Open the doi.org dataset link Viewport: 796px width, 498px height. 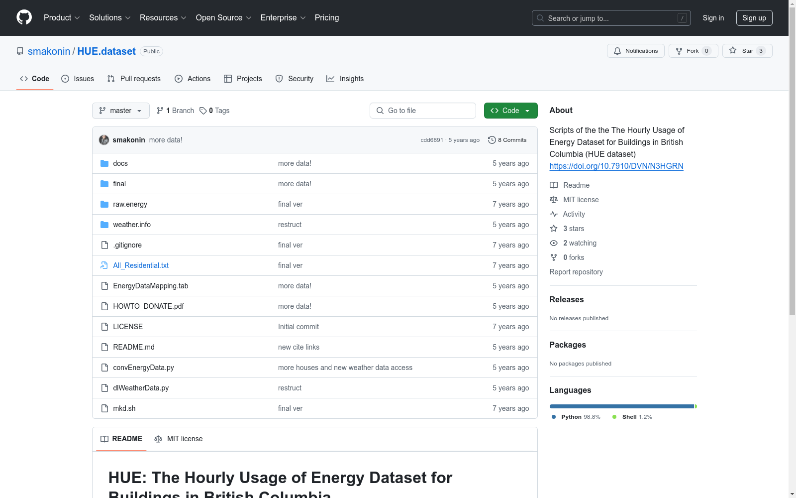pyautogui.click(x=616, y=166)
